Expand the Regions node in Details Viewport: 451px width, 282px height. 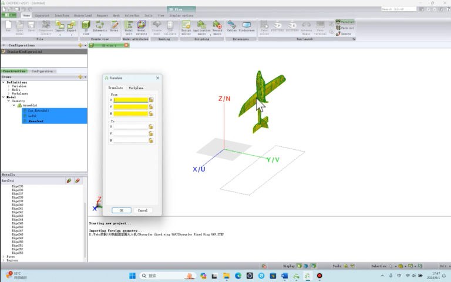click(4, 260)
